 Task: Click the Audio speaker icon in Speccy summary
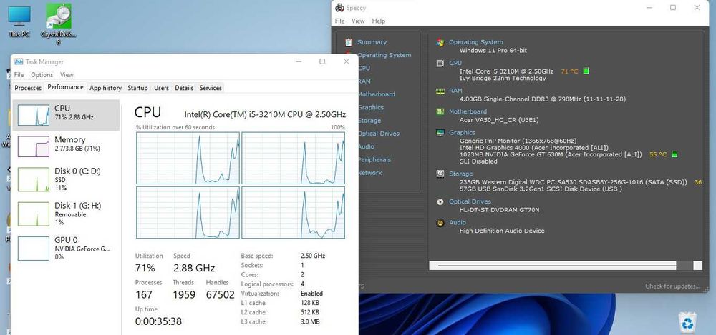[x=440, y=223]
